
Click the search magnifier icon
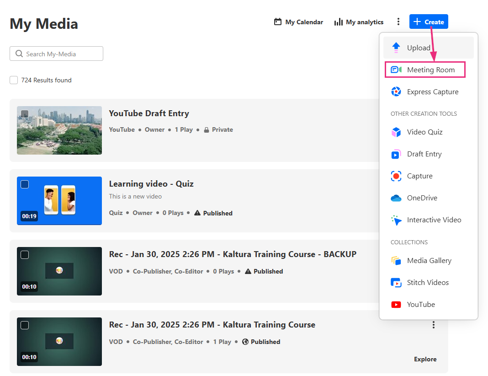point(19,54)
